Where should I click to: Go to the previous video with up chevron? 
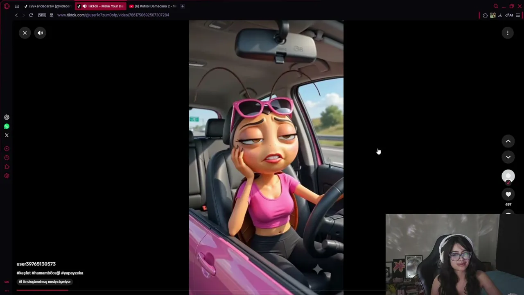tap(508, 141)
